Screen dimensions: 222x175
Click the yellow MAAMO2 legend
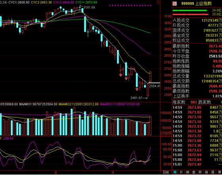pos(78,104)
